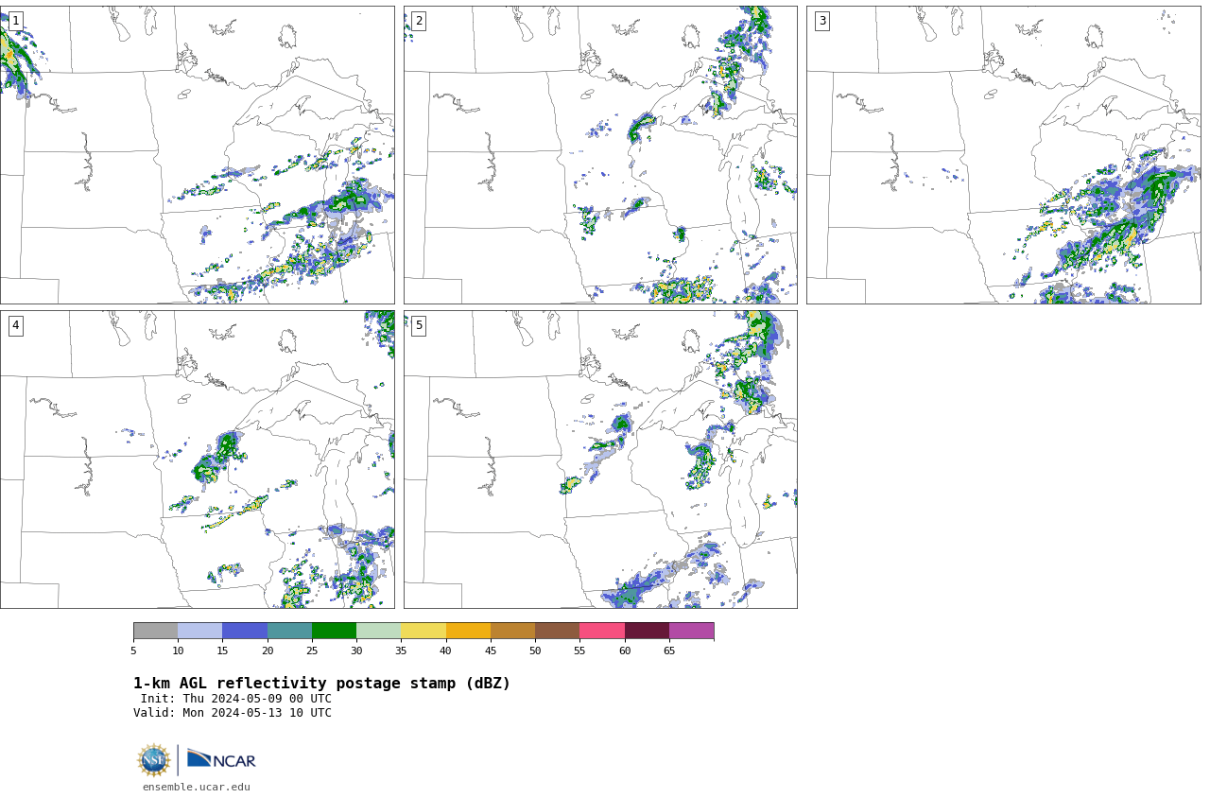The height and width of the screenshot is (798, 1210).
Task: Click the light lavender 10-15 dBZ swatch
Action: 199,631
